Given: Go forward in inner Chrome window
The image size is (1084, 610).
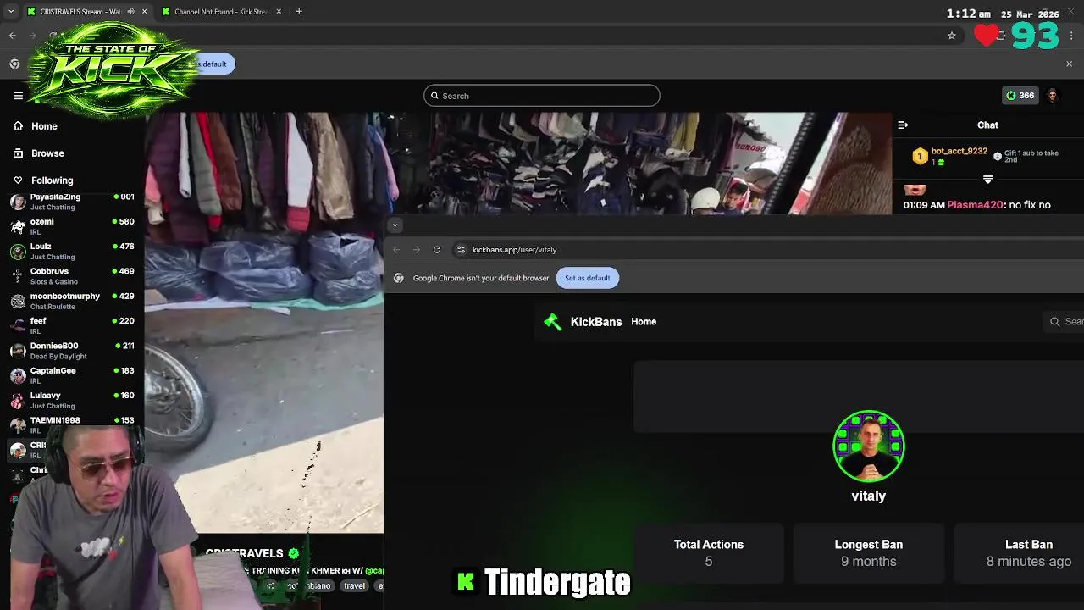Looking at the screenshot, I should (416, 250).
